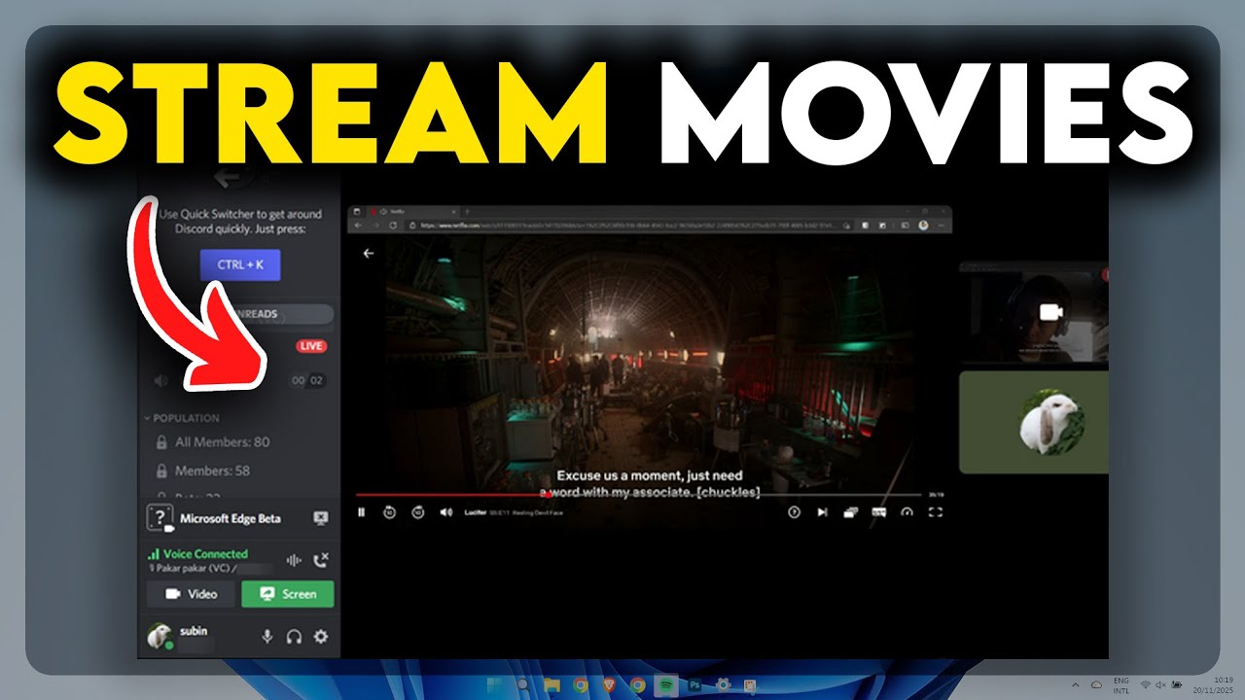The width and height of the screenshot is (1245, 700).
Task: Select the Netflix browser tab
Action: click(413, 211)
